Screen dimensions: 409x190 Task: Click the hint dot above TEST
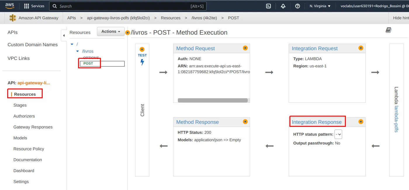tap(142, 49)
